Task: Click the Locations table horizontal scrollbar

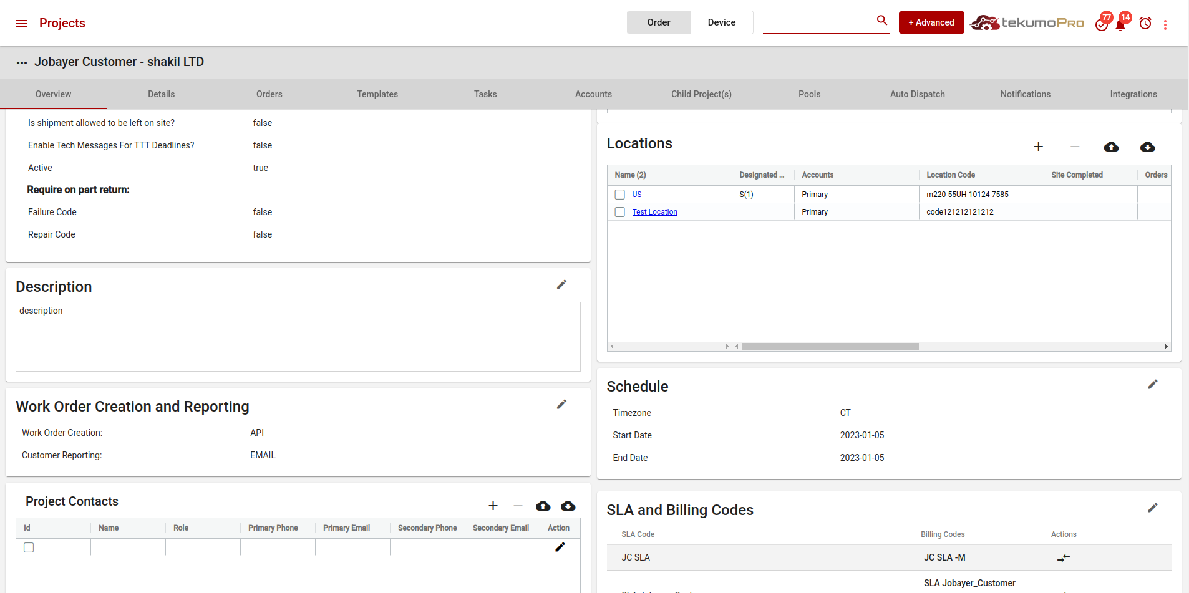Action: click(x=830, y=347)
